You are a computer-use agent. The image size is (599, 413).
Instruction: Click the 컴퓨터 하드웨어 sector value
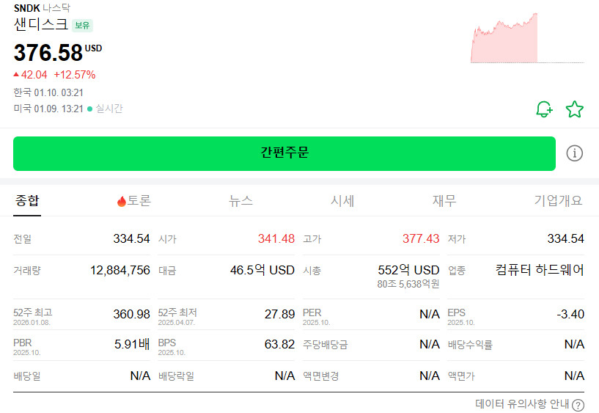[540, 270]
